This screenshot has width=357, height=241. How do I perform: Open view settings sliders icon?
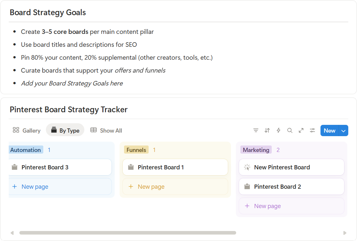[312, 131]
